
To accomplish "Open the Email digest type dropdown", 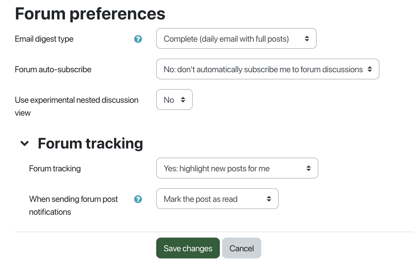I will point(236,39).
